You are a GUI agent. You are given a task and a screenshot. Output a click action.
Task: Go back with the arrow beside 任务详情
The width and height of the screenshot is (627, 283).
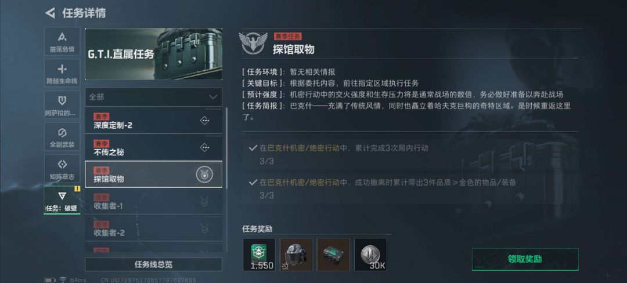click(50, 13)
